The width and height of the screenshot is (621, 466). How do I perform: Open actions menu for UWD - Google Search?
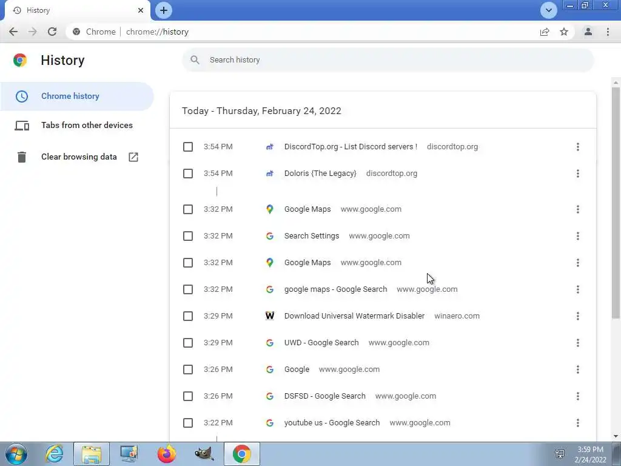click(x=578, y=343)
